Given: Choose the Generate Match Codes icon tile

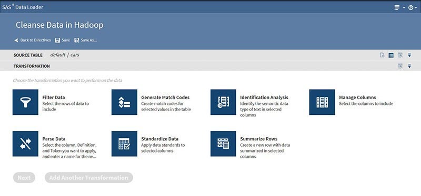Looking at the screenshot, I should (124, 102).
